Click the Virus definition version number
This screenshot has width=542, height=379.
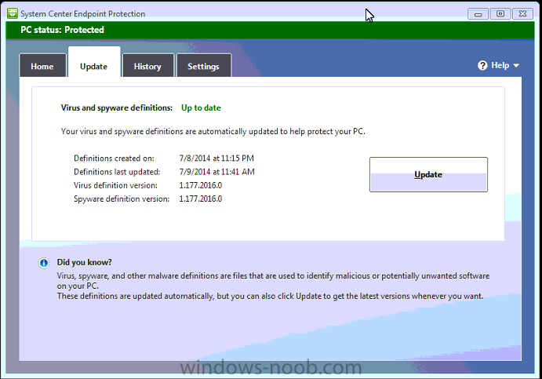tap(201, 185)
